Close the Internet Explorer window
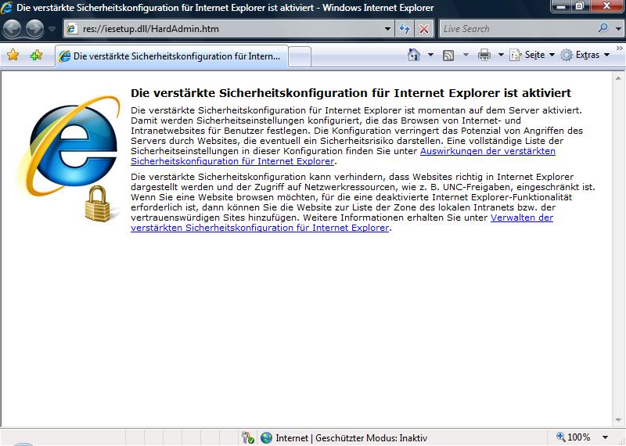626x446 pixels. pos(606,6)
